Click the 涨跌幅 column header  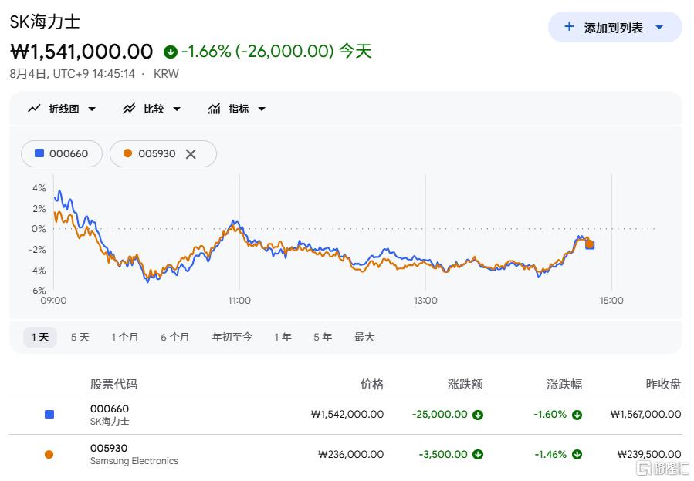click(564, 384)
